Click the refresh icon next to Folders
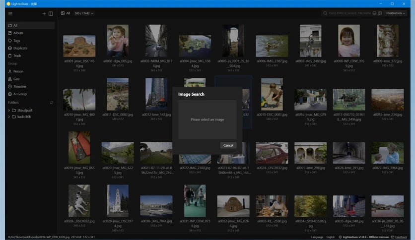 [x=52, y=103]
